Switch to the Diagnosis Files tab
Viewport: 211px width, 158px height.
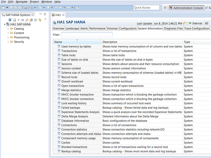(x=173, y=28)
